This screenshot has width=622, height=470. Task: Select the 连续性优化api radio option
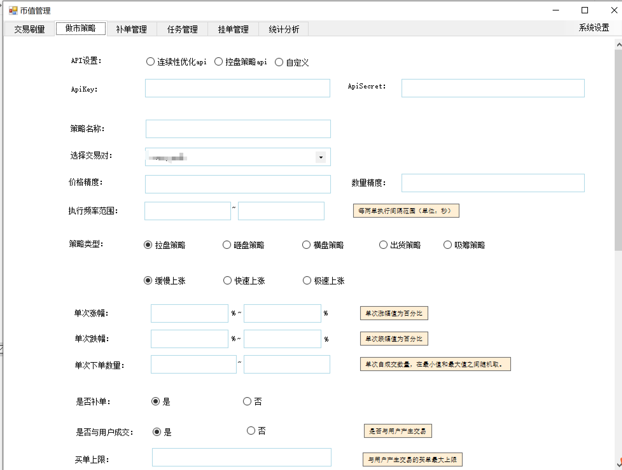(150, 62)
